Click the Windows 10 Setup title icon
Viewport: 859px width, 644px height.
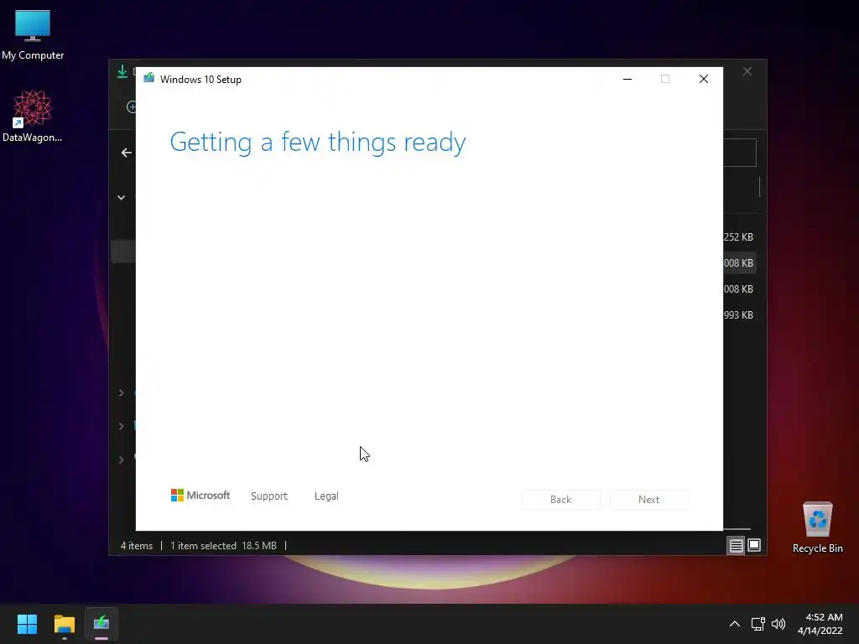pyautogui.click(x=149, y=78)
